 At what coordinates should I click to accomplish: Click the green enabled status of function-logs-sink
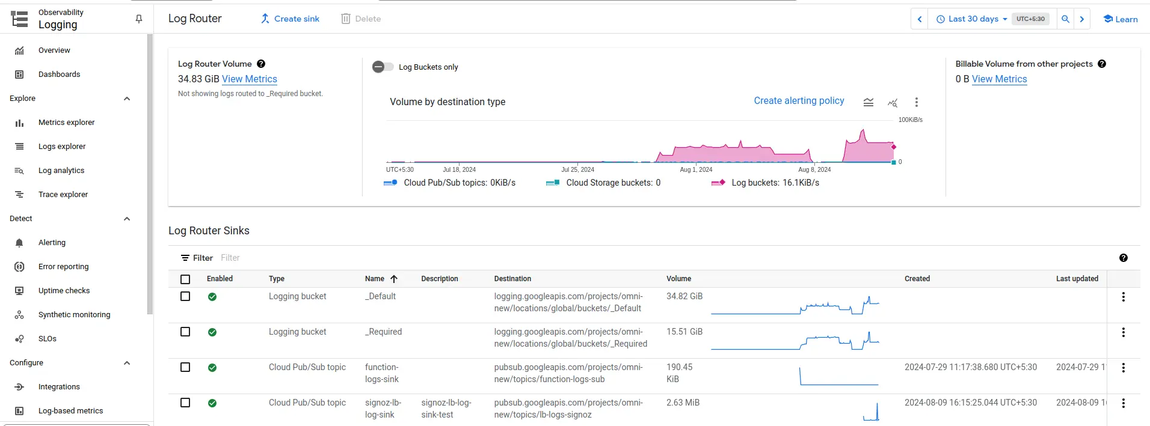point(212,368)
